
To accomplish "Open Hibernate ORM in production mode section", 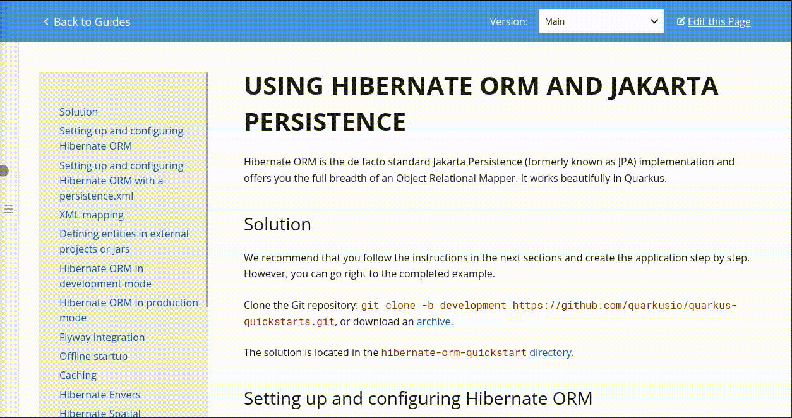I will click(129, 310).
